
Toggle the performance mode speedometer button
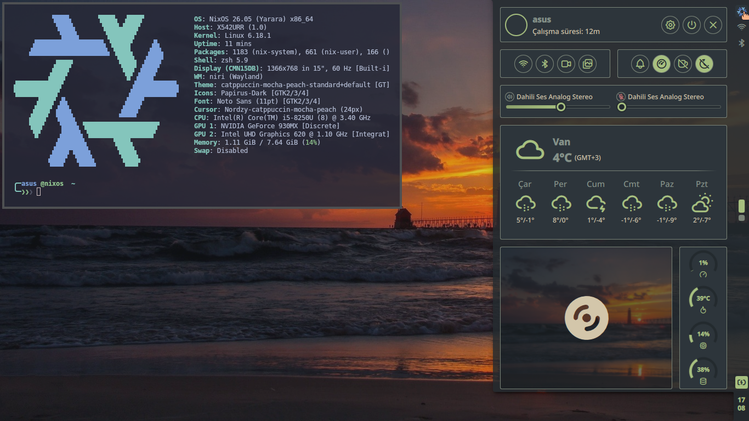661,64
